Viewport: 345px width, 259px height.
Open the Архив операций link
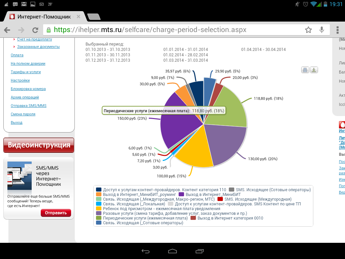pyautogui.click(x=25, y=97)
